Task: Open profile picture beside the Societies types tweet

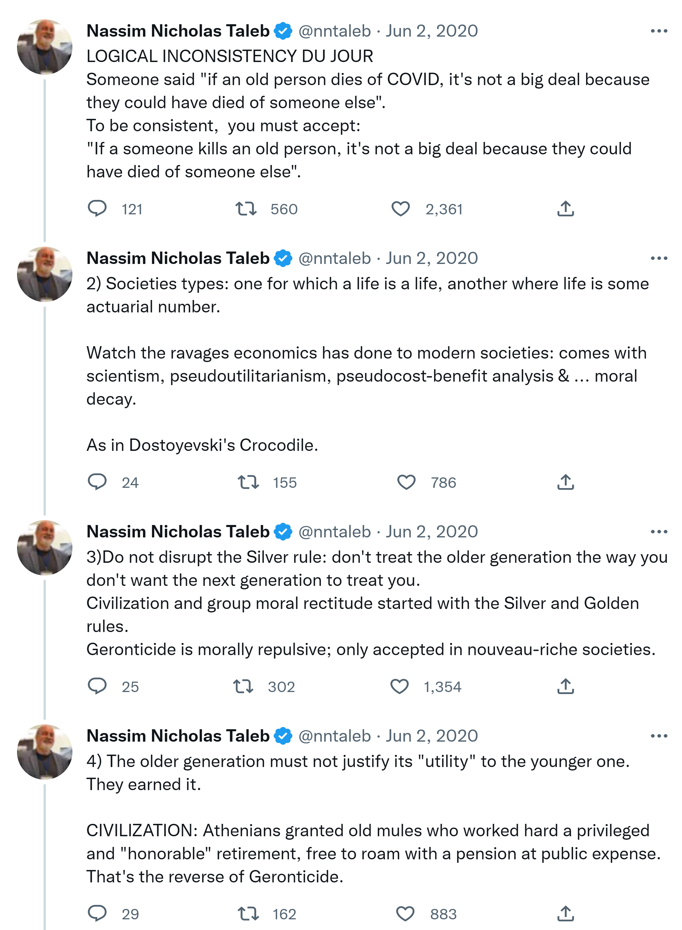Action: coord(45,274)
